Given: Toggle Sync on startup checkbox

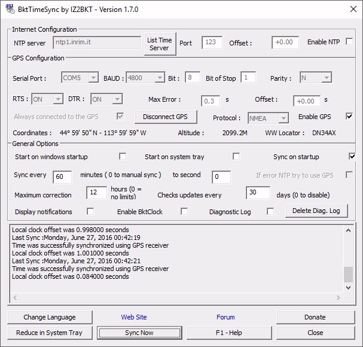Looking at the screenshot, I should (x=352, y=157).
